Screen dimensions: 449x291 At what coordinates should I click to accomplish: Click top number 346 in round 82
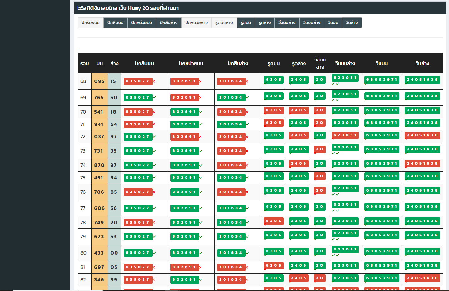(x=99, y=279)
